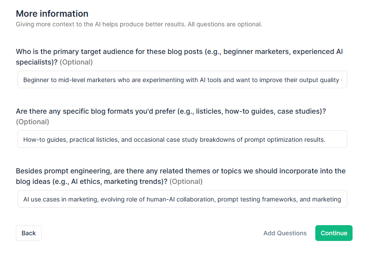This screenshot has height=255, width=378.
Task: Click the More information heading
Action: click(52, 14)
